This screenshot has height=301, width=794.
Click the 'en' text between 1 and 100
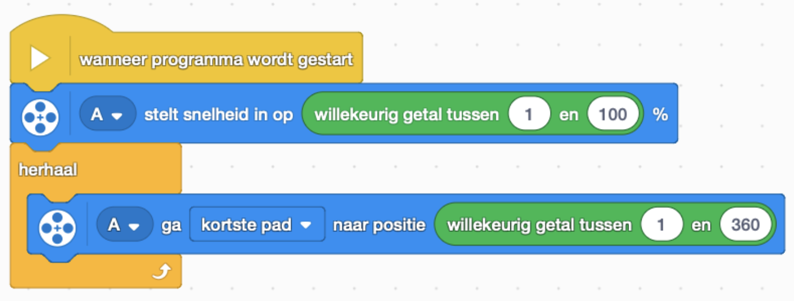(x=569, y=115)
